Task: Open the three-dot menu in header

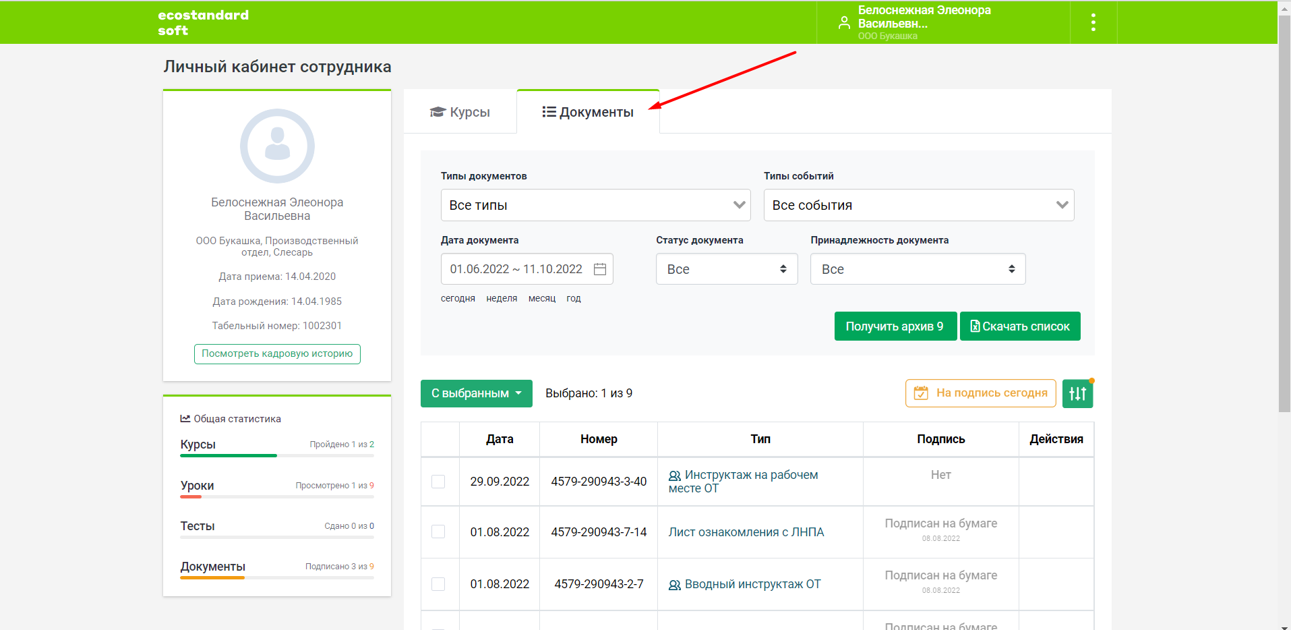Action: pyautogui.click(x=1093, y=22)
